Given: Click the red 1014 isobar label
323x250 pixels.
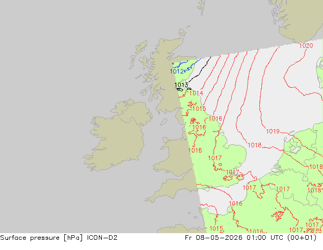Looking at the screenshot, I should [196, 93].
